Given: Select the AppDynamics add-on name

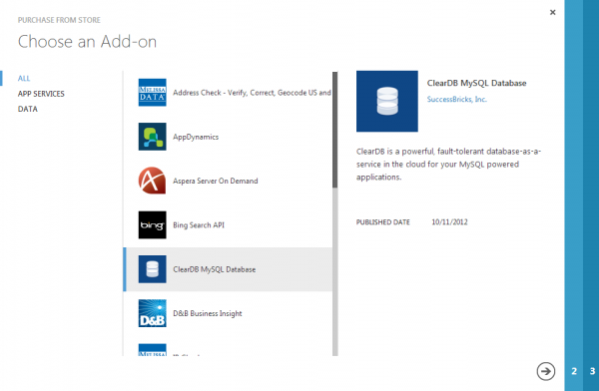Looking at the screenshot, I should (196, 137).
